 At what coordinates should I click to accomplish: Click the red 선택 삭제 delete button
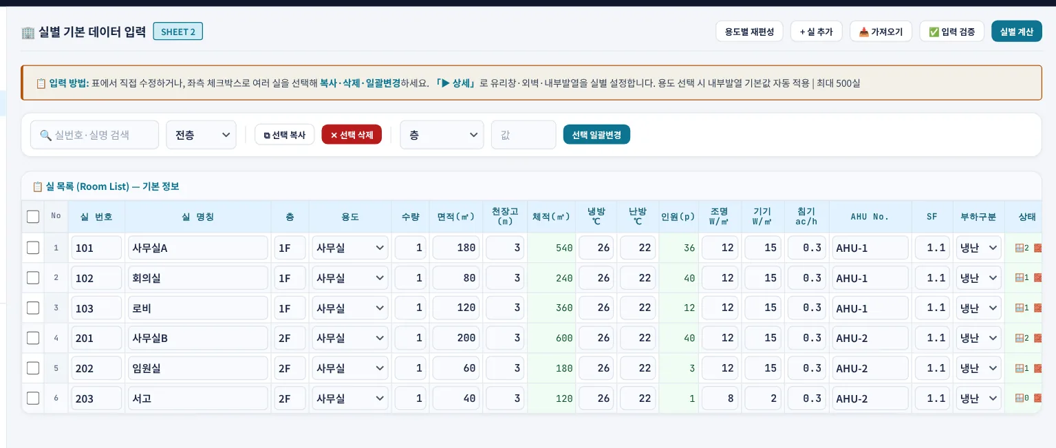click(x=352, y=135)
